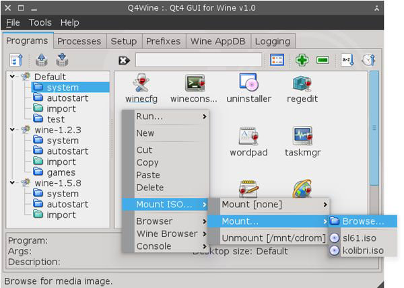Clear the search filter with the X icon

pyautogui.click(x=124, y=61)
